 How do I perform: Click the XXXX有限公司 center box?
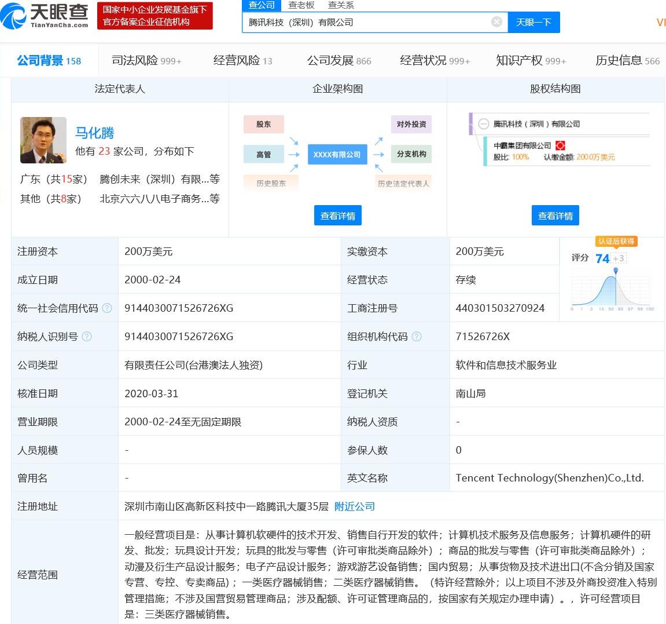pos(337,154)
